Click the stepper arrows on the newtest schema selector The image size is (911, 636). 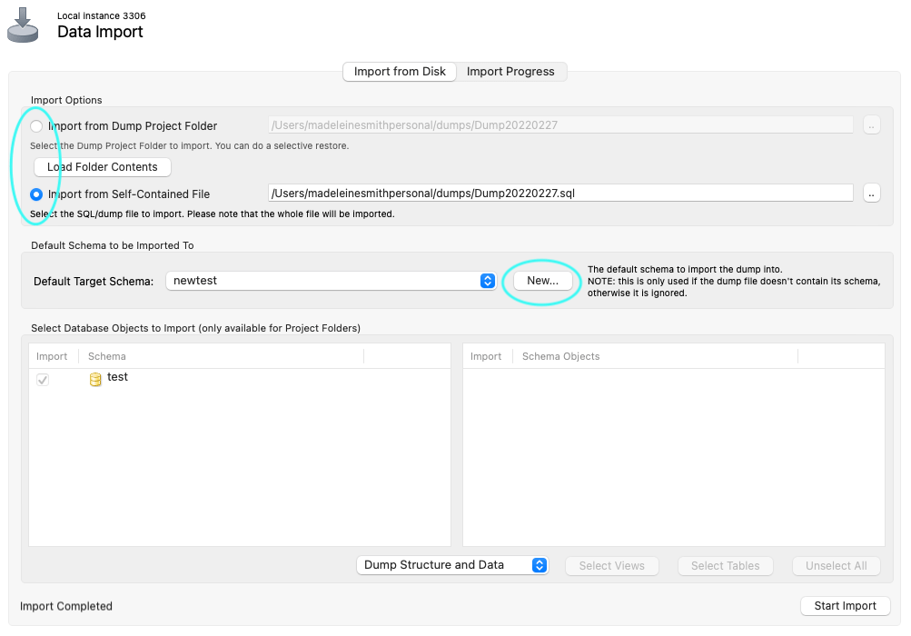(487, 282)
